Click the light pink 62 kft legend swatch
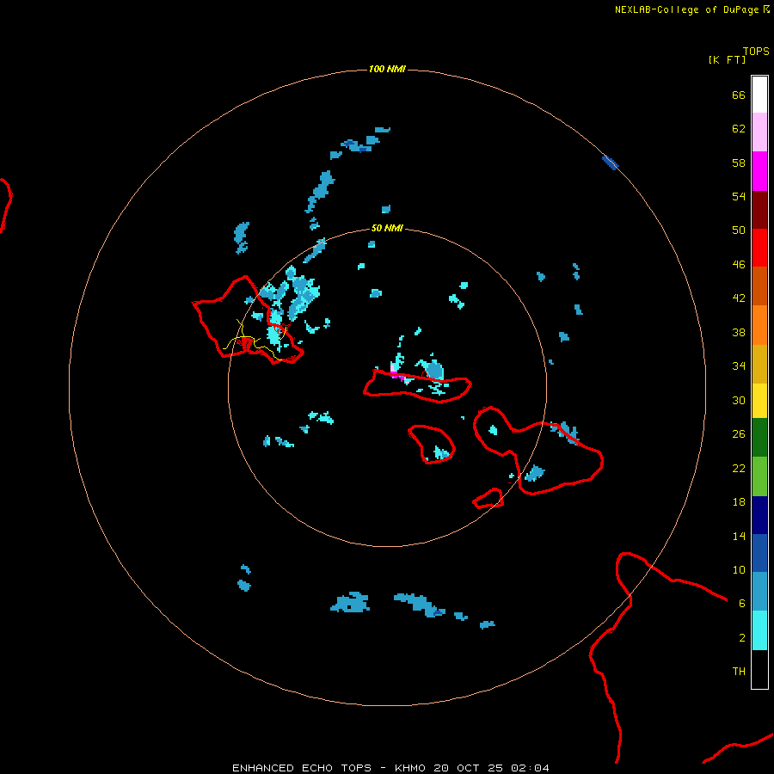This screenshot has height=774, width=774. click(x=759, y=132)
